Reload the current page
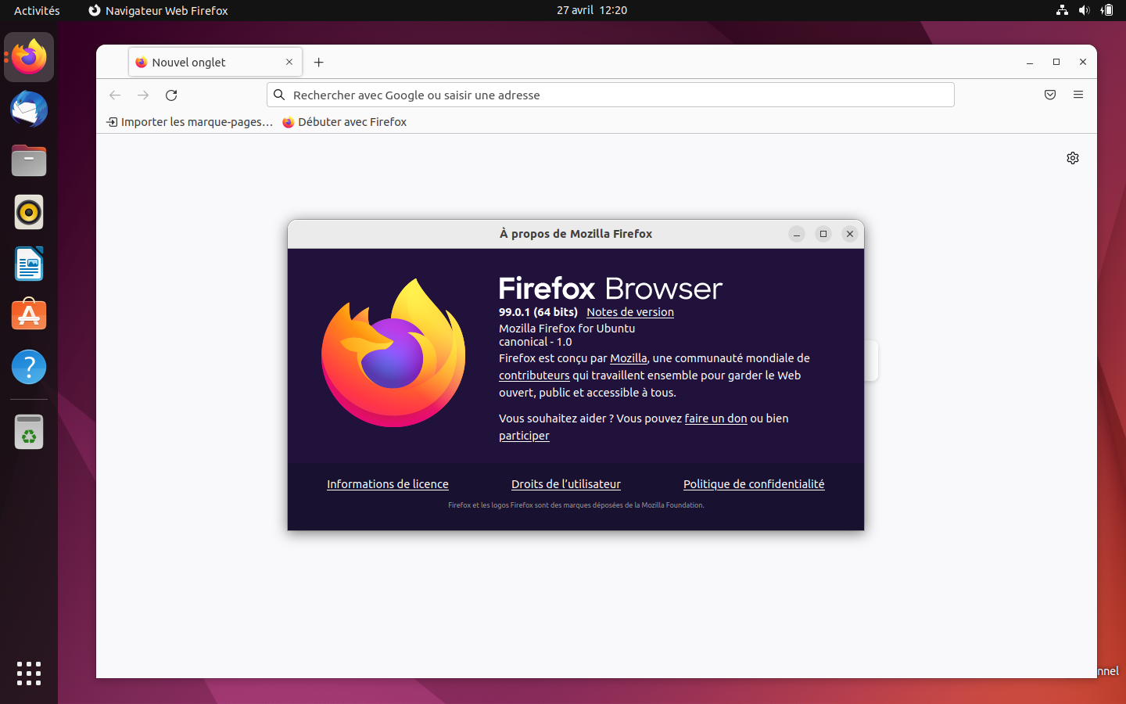This screenshot has width=1126, height=704. click(x=171, y=95)
